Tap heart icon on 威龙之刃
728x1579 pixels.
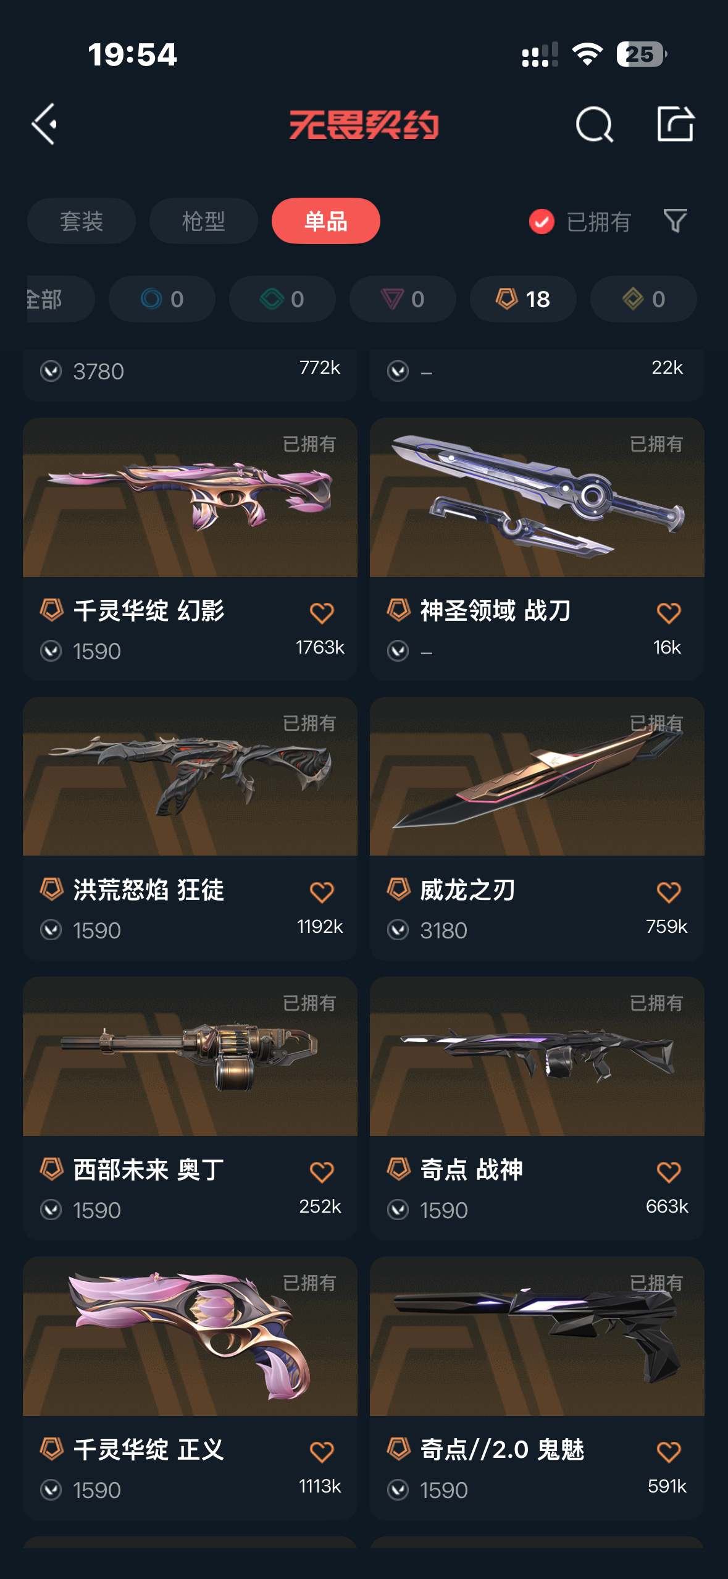pyautogui.click(x=669, y=892)
